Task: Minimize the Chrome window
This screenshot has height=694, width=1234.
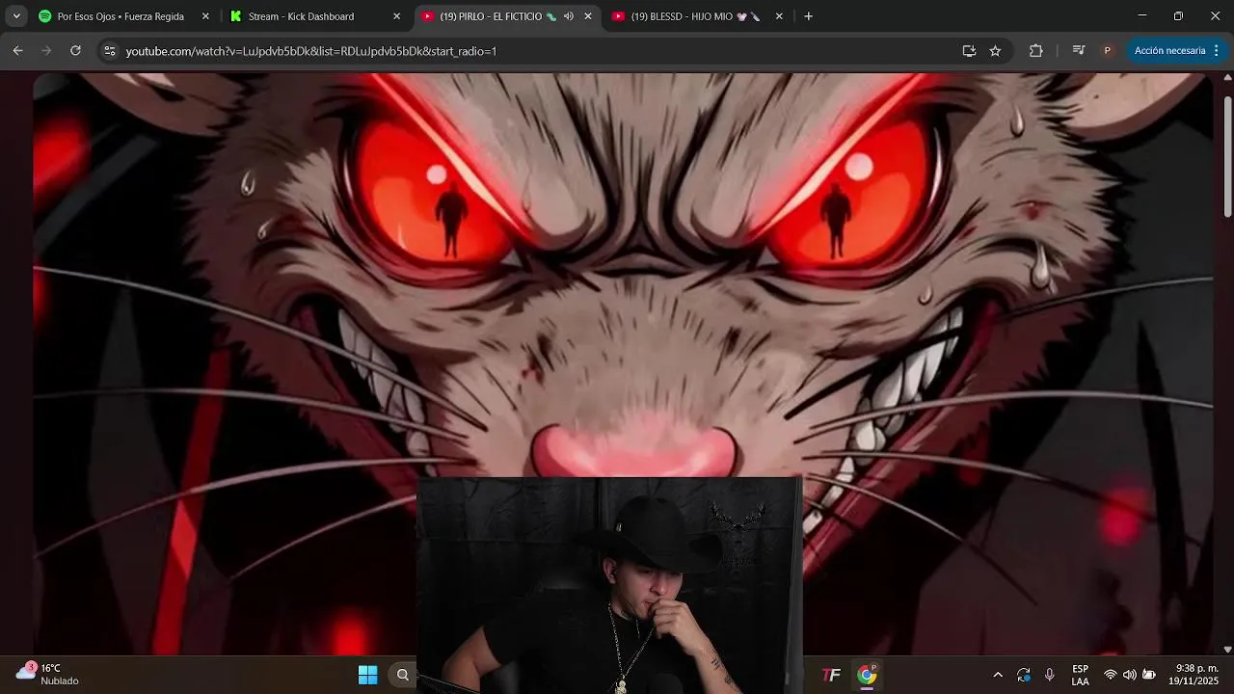Action: click(1142, 16)
